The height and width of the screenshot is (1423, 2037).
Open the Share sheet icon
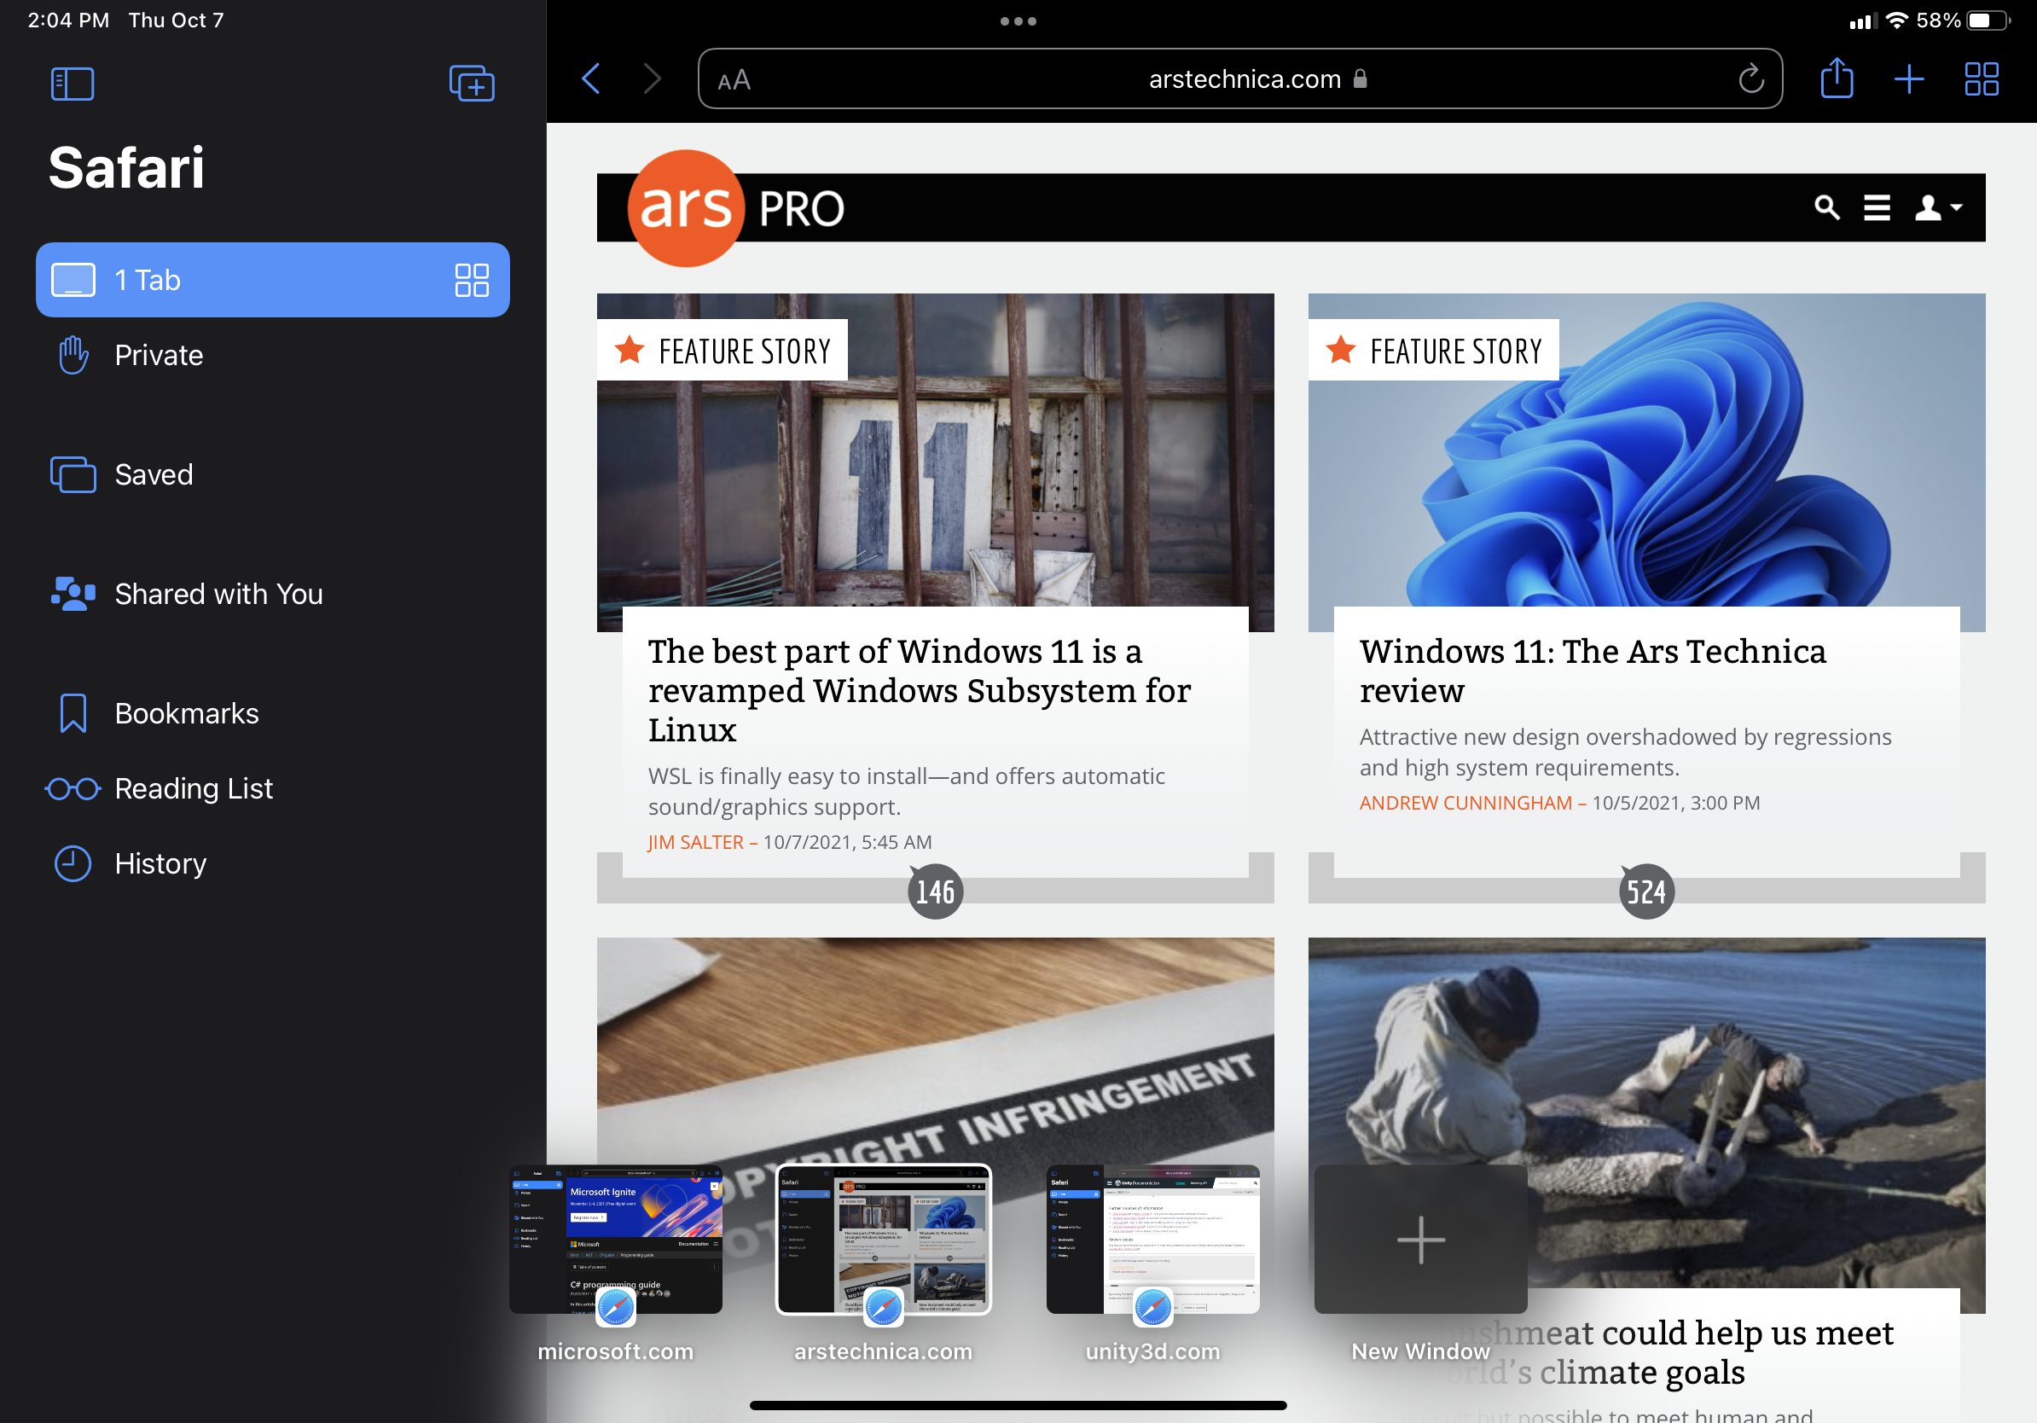1836,79
